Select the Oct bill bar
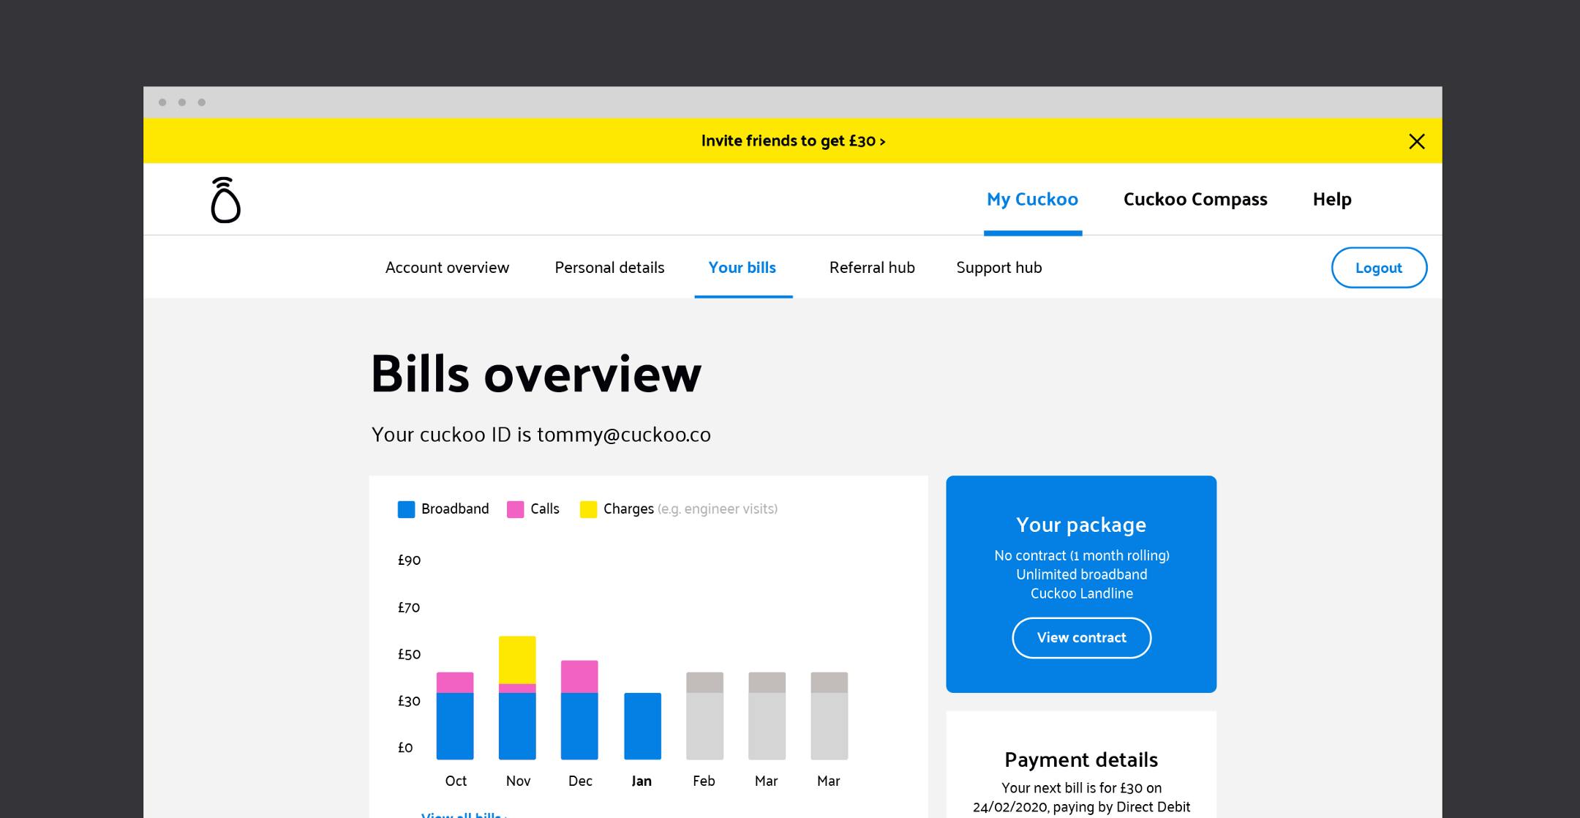This screenshot has width=1580, height=818. pos(455,716)
